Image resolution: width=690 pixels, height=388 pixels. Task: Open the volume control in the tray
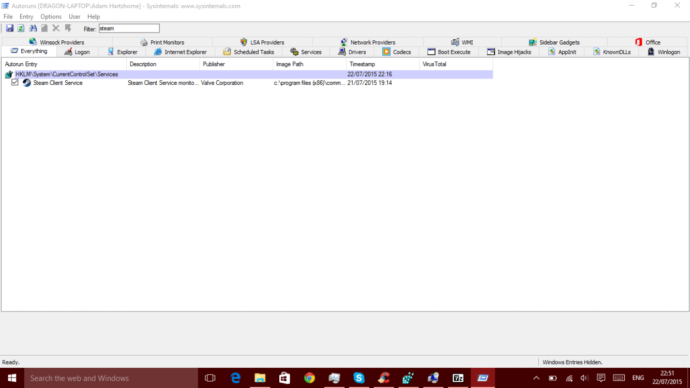pyautogui.click(x=584, y=378)
